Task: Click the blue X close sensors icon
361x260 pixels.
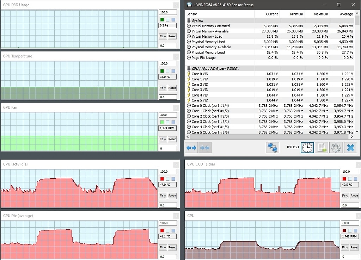Action: coord(350,148)
